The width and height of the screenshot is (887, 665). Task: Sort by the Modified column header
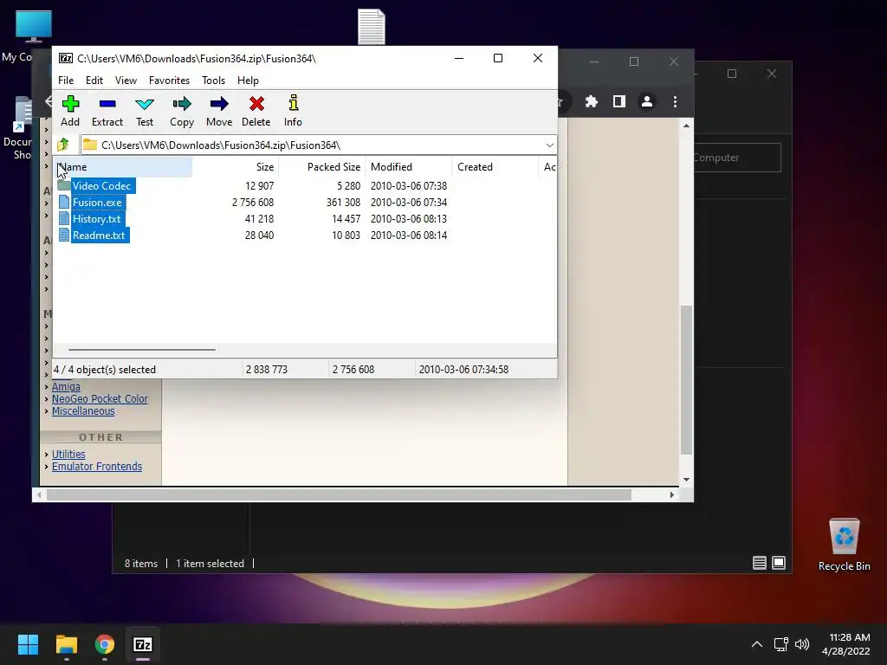pos(409,167)
